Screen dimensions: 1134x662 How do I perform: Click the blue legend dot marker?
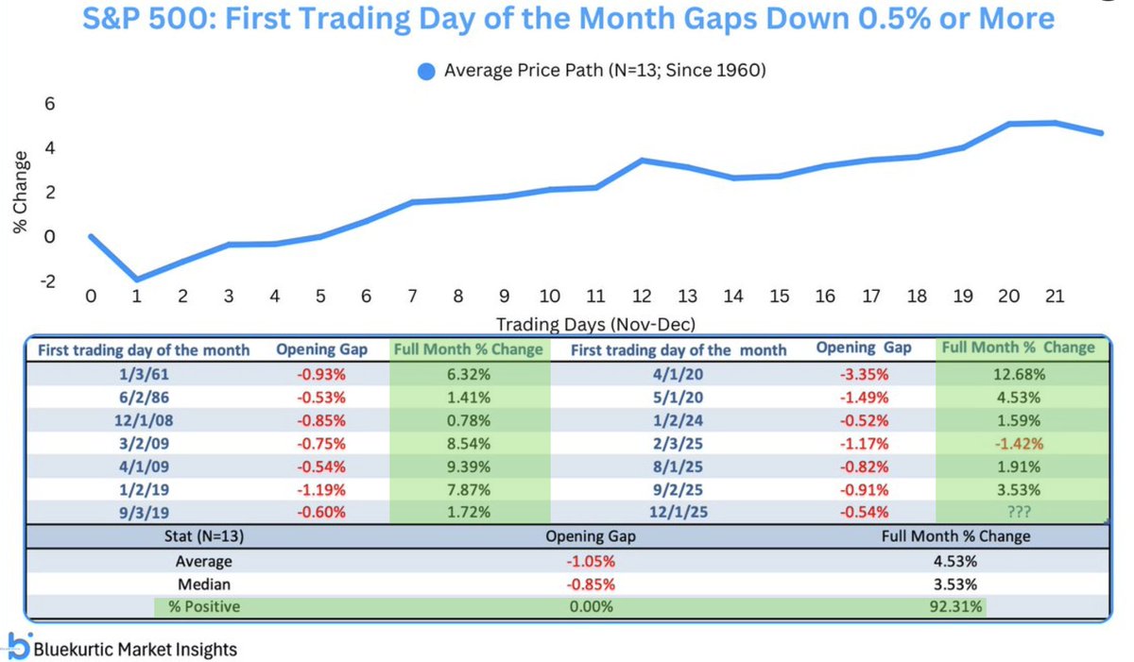(427, 69)
